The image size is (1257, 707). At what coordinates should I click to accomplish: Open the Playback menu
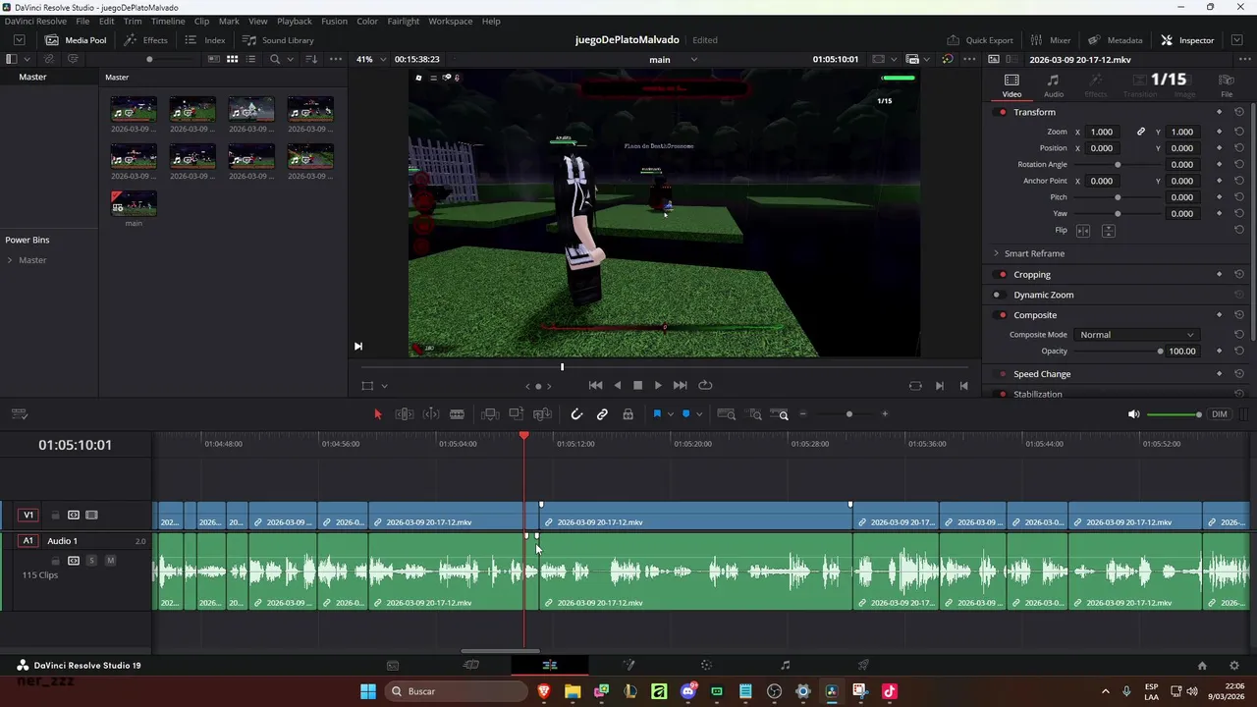(295, 21)
